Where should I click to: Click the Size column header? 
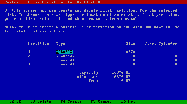(131, 43)
